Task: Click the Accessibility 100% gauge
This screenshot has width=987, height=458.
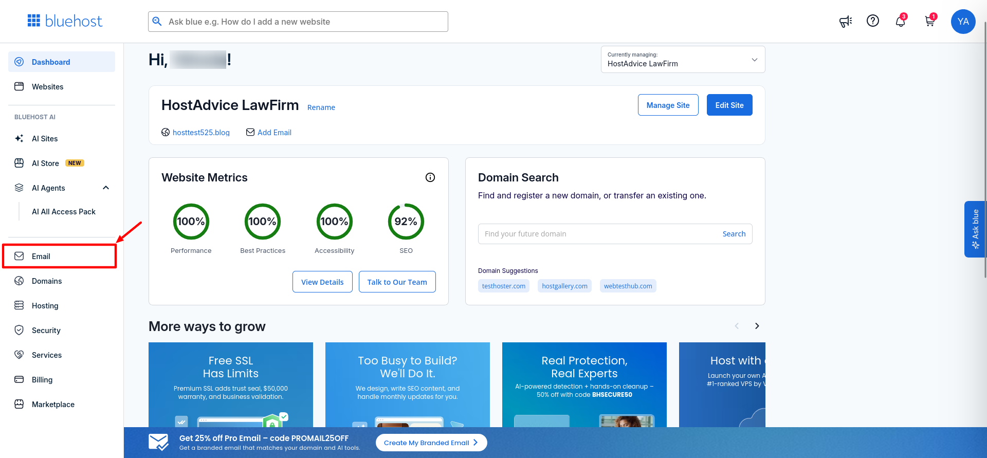Action: pos(335,222)
